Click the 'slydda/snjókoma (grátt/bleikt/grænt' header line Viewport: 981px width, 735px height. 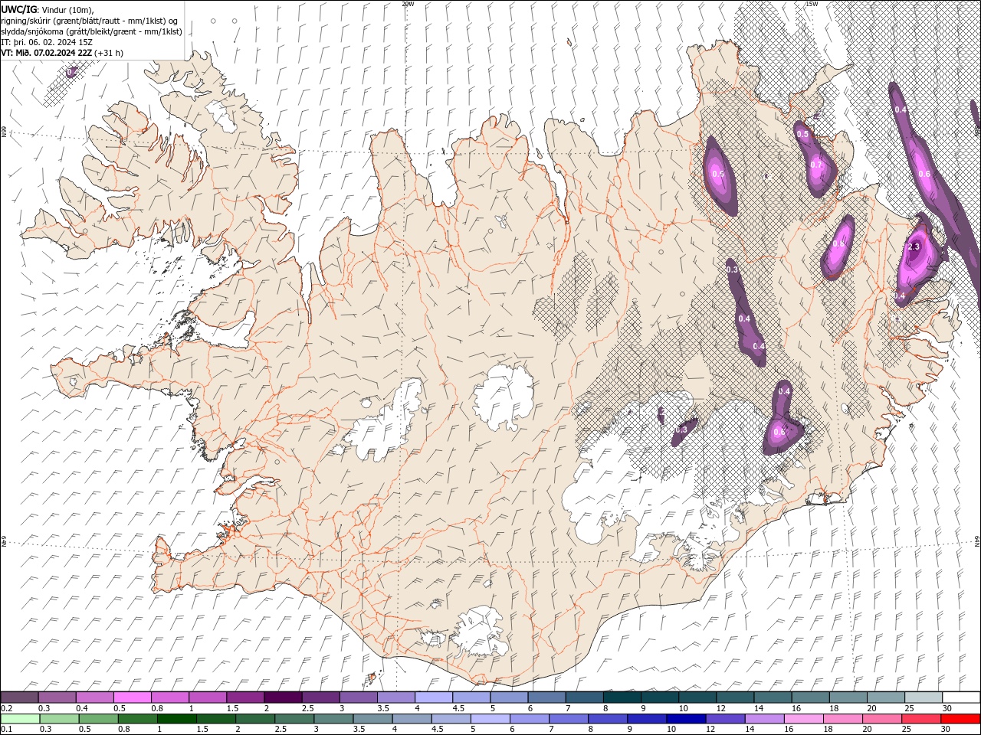click(x=91, y=31)
